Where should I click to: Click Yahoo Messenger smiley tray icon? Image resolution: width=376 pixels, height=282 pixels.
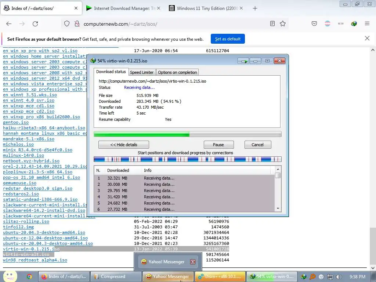click(x=321, y=277)
